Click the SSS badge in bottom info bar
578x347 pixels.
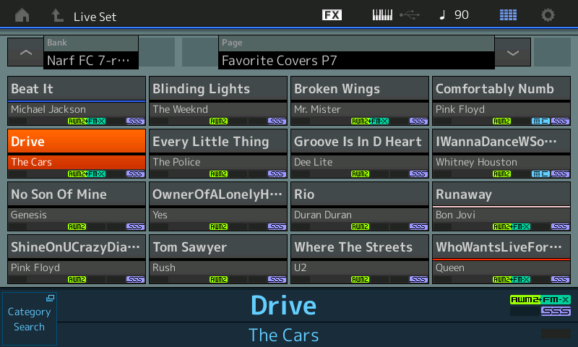tap(556, 312)
